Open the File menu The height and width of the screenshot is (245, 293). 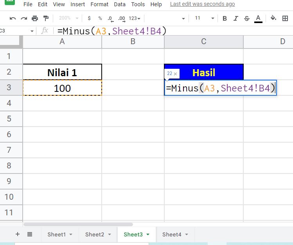[28, 4]
